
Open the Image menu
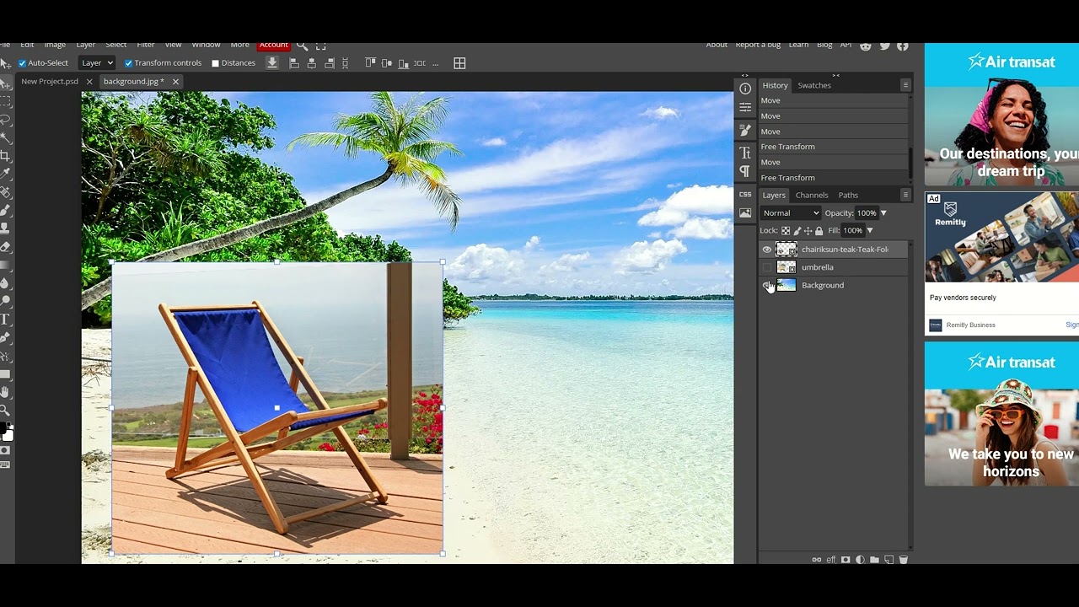(x=55, y=45)
